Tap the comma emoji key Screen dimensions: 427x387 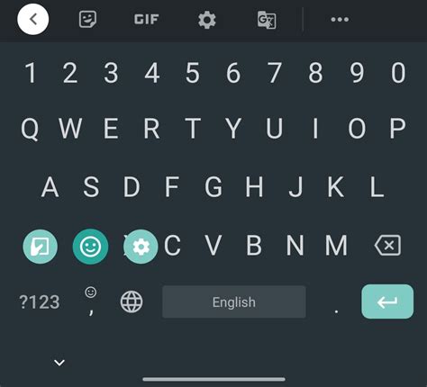tap(91, 301)
